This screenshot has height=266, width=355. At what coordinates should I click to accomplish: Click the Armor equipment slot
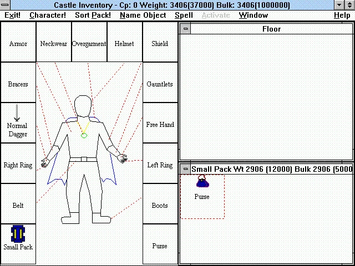coord(18,42)
